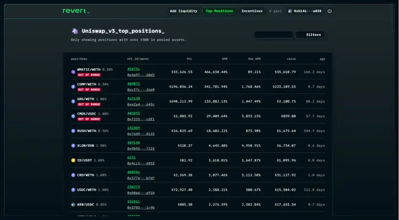Open NFT position 142409
Screen dimensions: 399x220
pyautogui.click(x=134, y=128)
